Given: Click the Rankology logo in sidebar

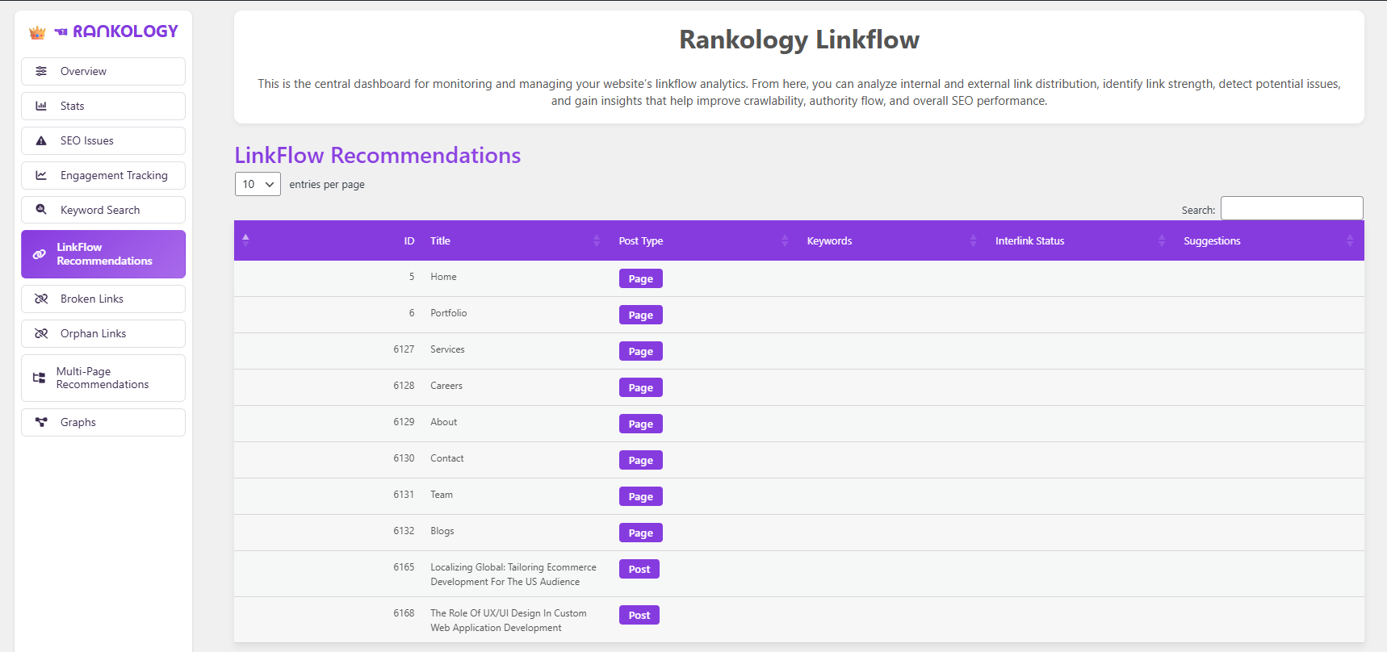Looking at the screenshot, I should pyautogui.click(x=103, y=31).
